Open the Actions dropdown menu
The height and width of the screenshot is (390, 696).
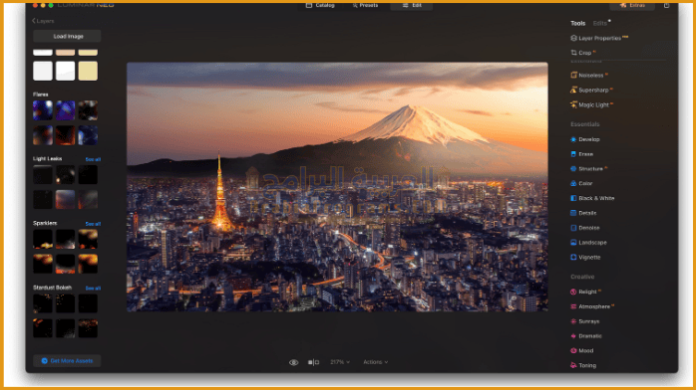[x=376, y=362]
